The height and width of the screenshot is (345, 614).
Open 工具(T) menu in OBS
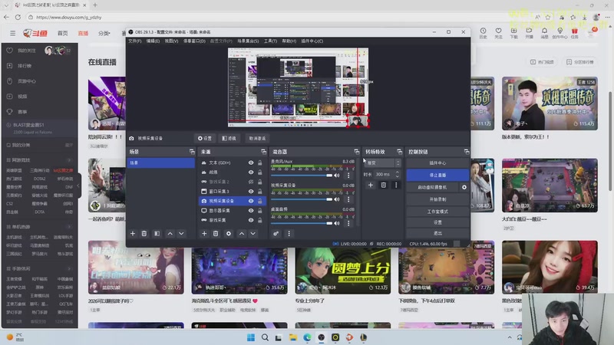[x=270, y=41]
